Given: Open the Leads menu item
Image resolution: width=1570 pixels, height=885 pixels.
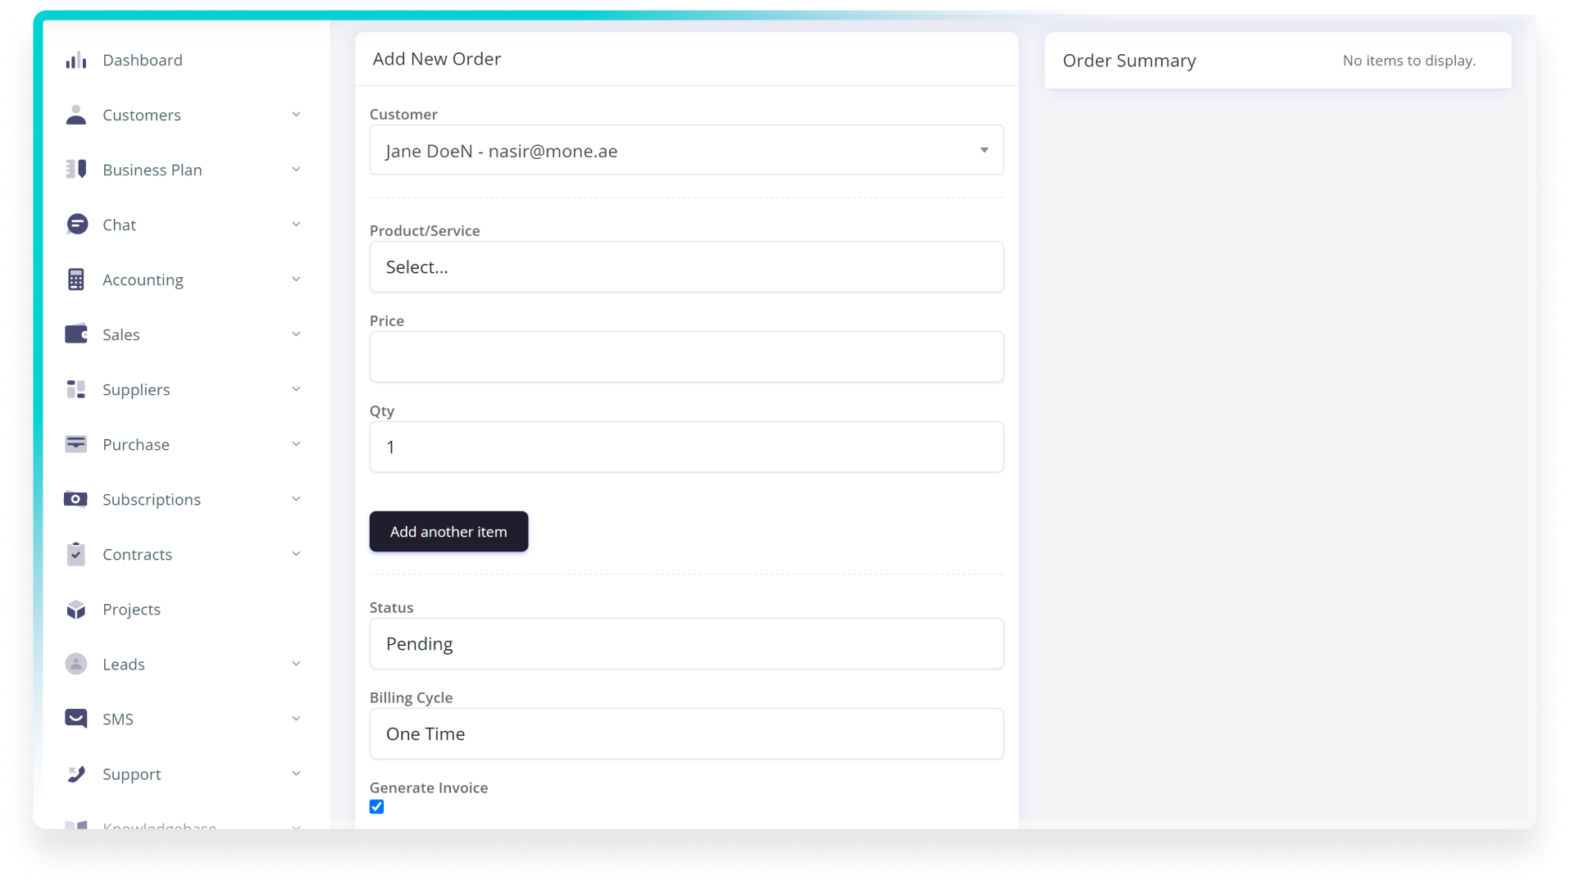Looking at the screenshot, I should 124,665.
